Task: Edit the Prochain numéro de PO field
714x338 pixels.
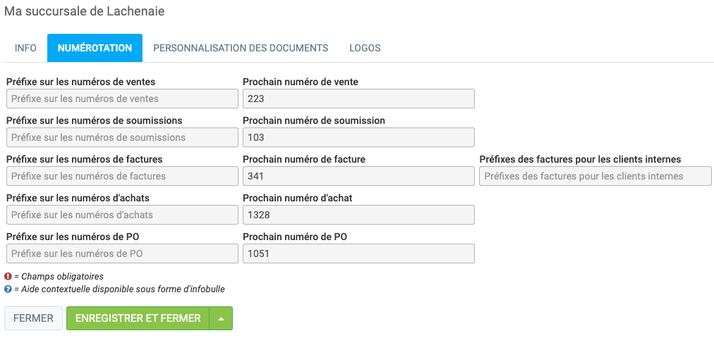Action: tap(358, 254)
